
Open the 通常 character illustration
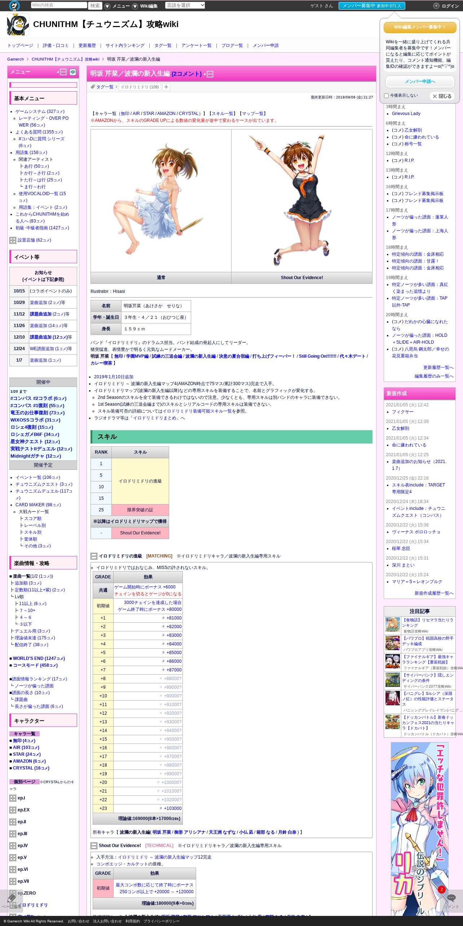click(161, 200)
